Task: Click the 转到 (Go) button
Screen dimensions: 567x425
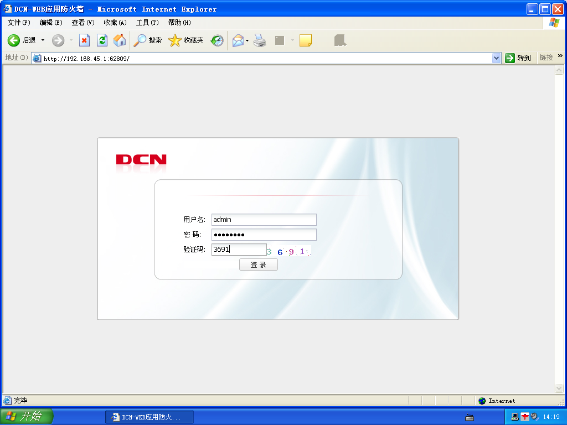Action: (x=518, y=58)
